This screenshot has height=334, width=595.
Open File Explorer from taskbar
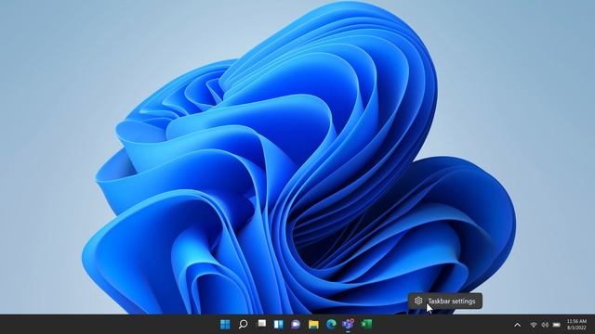pyautogui.click(x=313, y=324)
